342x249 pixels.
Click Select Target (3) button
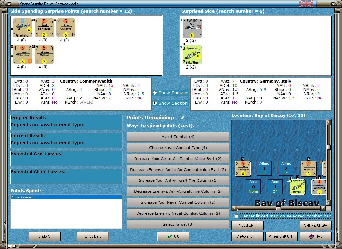tap(178, 224)
